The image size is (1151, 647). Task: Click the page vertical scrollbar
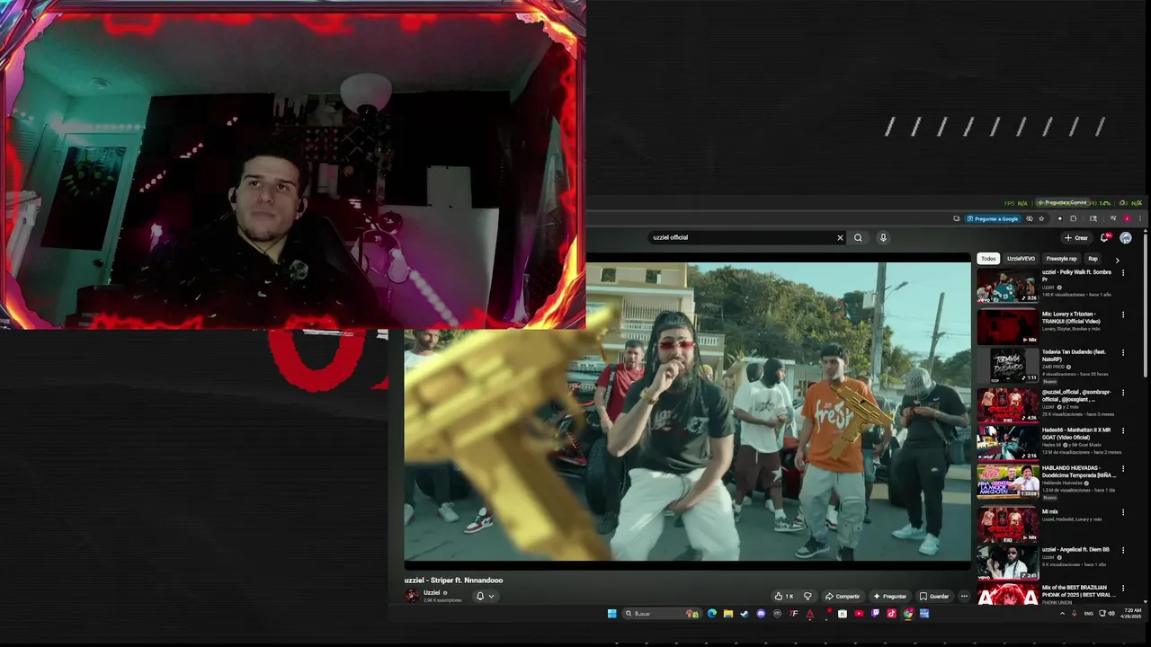(x=1146, y=306)
